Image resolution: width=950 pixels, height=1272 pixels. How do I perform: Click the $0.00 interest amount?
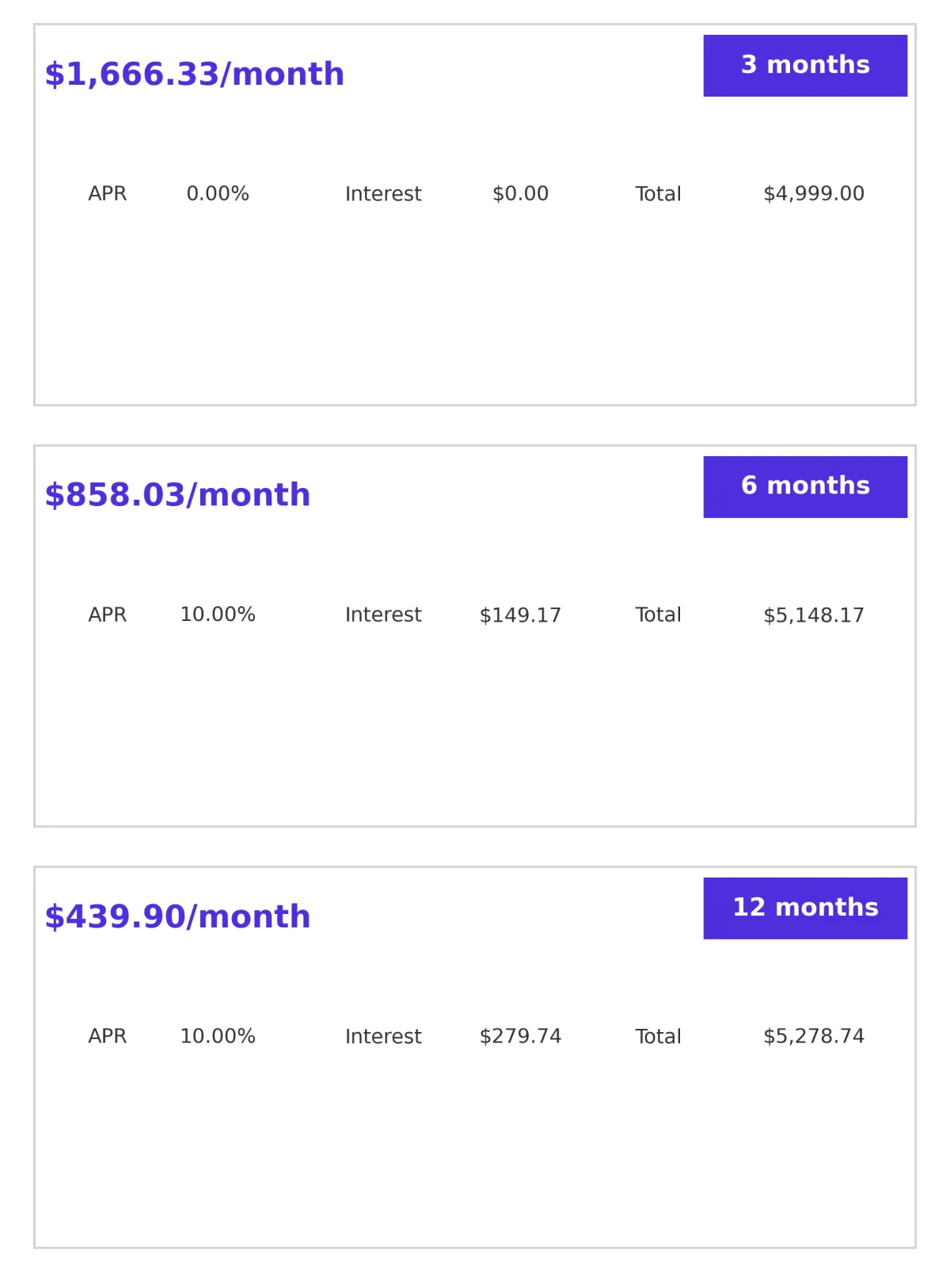[x=520, y=194]
